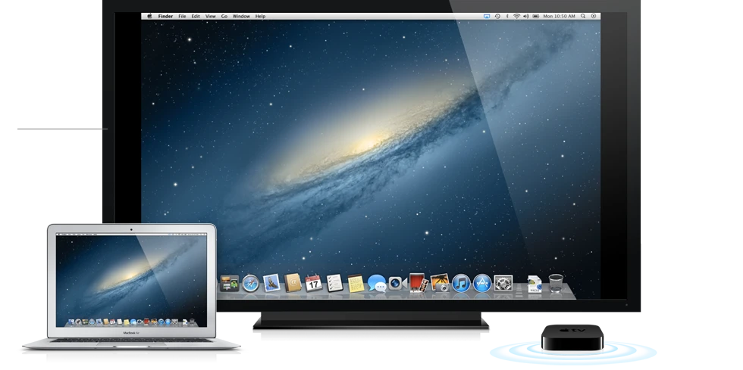Launch Messages speech bubble icon
This screenshot has height=370, width=743.
(377, 283)
